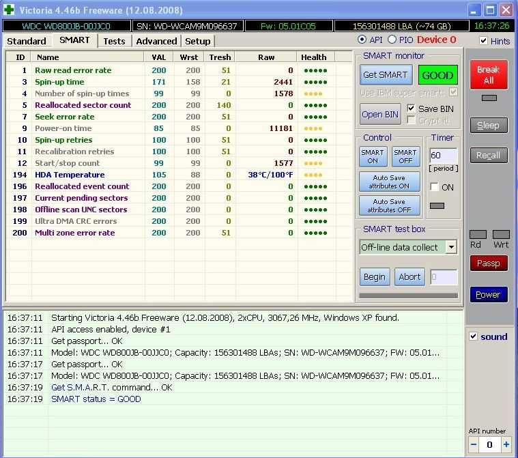The image size is (518, 458).
Task: Click the VAL column header
Action: [x=158, y=57]
